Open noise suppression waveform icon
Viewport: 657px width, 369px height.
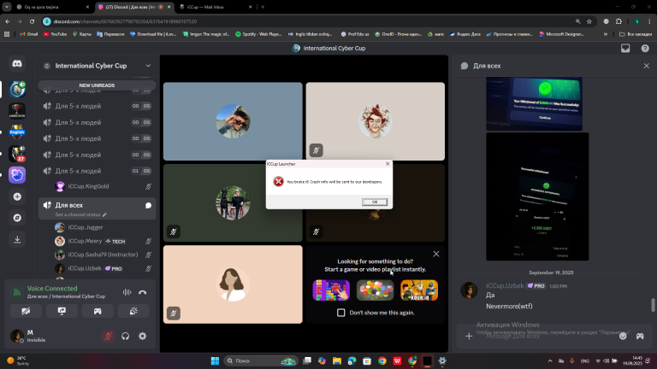(127, 292)
